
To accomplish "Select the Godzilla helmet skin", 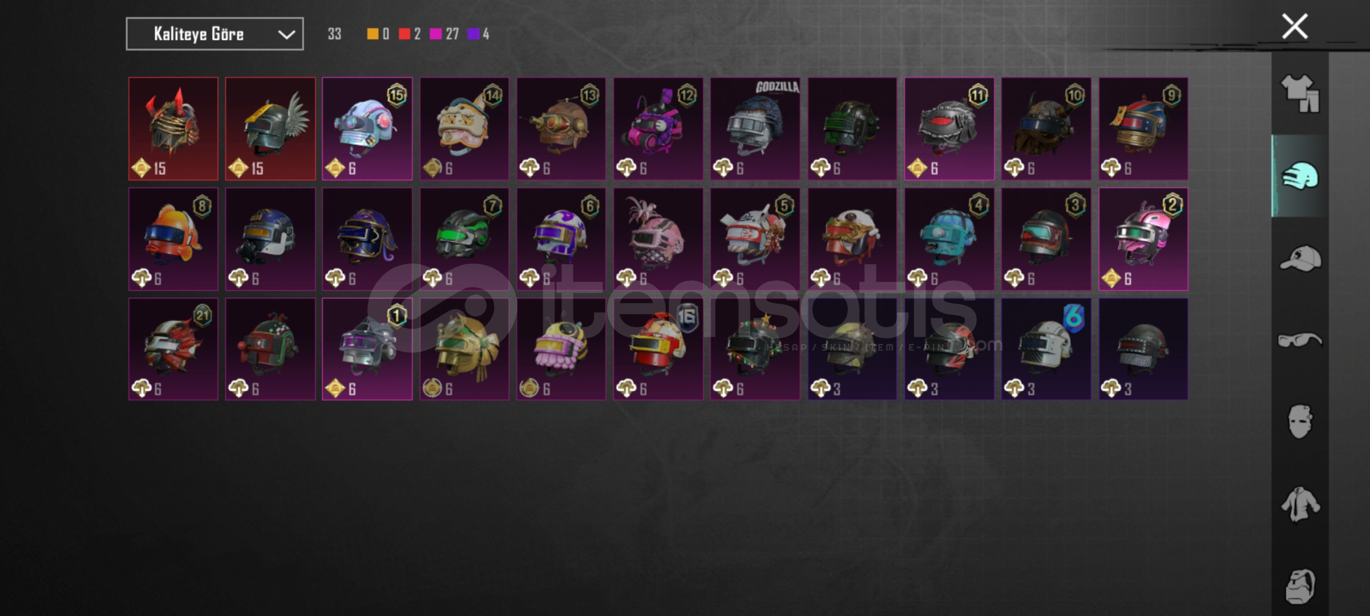I will coord(755,129).
